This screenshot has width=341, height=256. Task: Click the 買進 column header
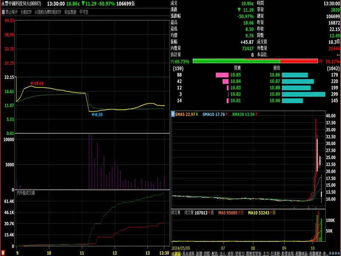pyautogui.click(x=237, y=68)
